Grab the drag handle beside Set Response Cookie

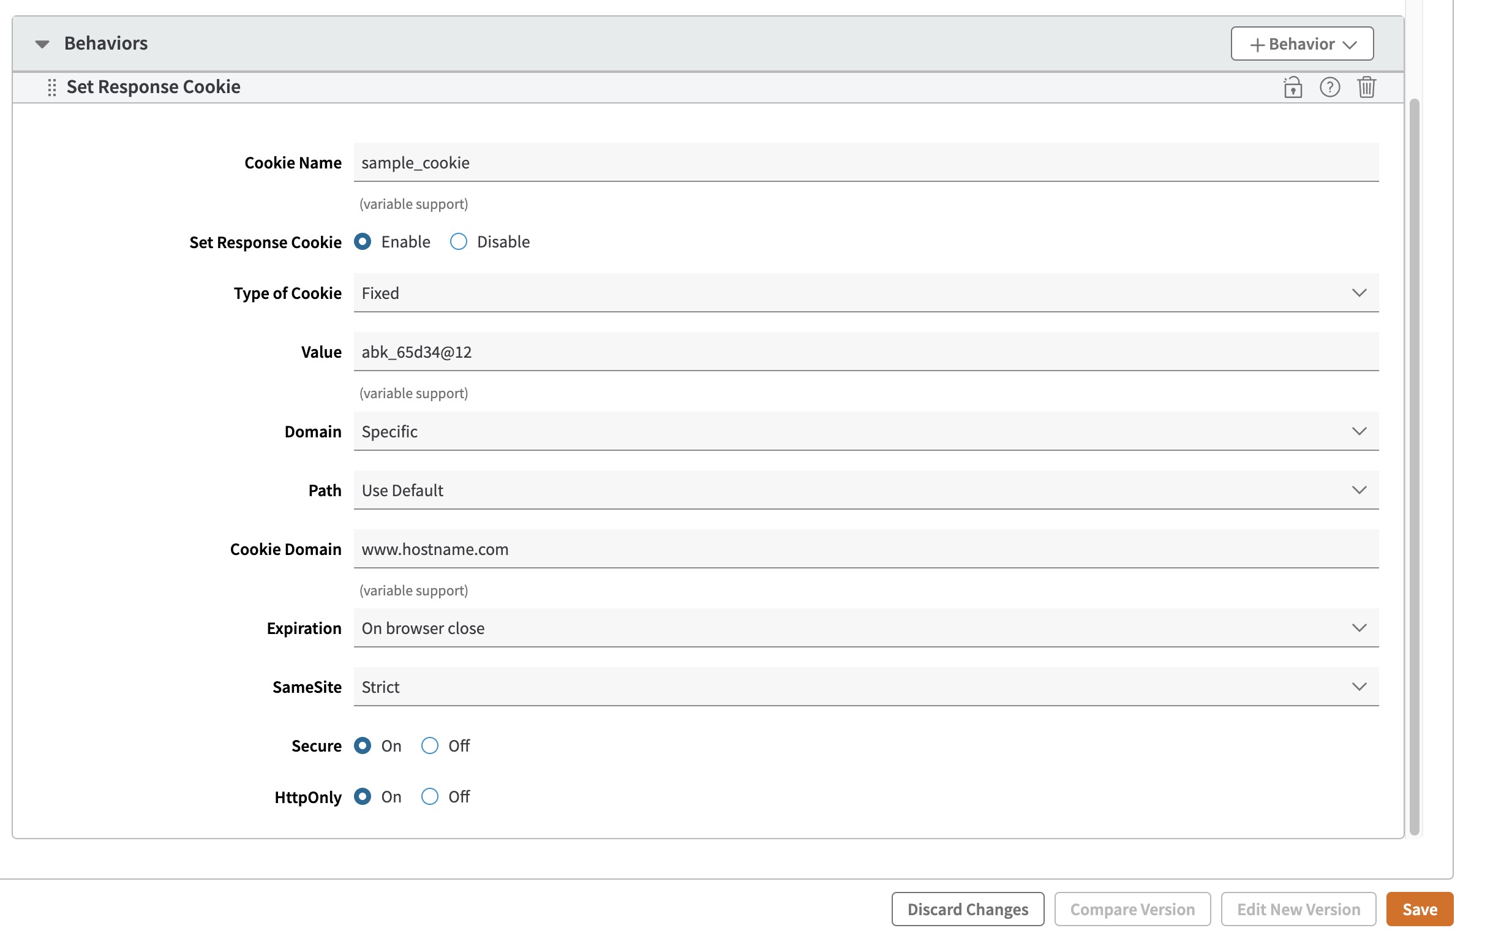pyautogui.click(x=52, y=87)
